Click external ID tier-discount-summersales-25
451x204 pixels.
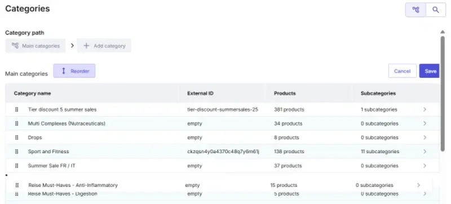pos(223,109)
